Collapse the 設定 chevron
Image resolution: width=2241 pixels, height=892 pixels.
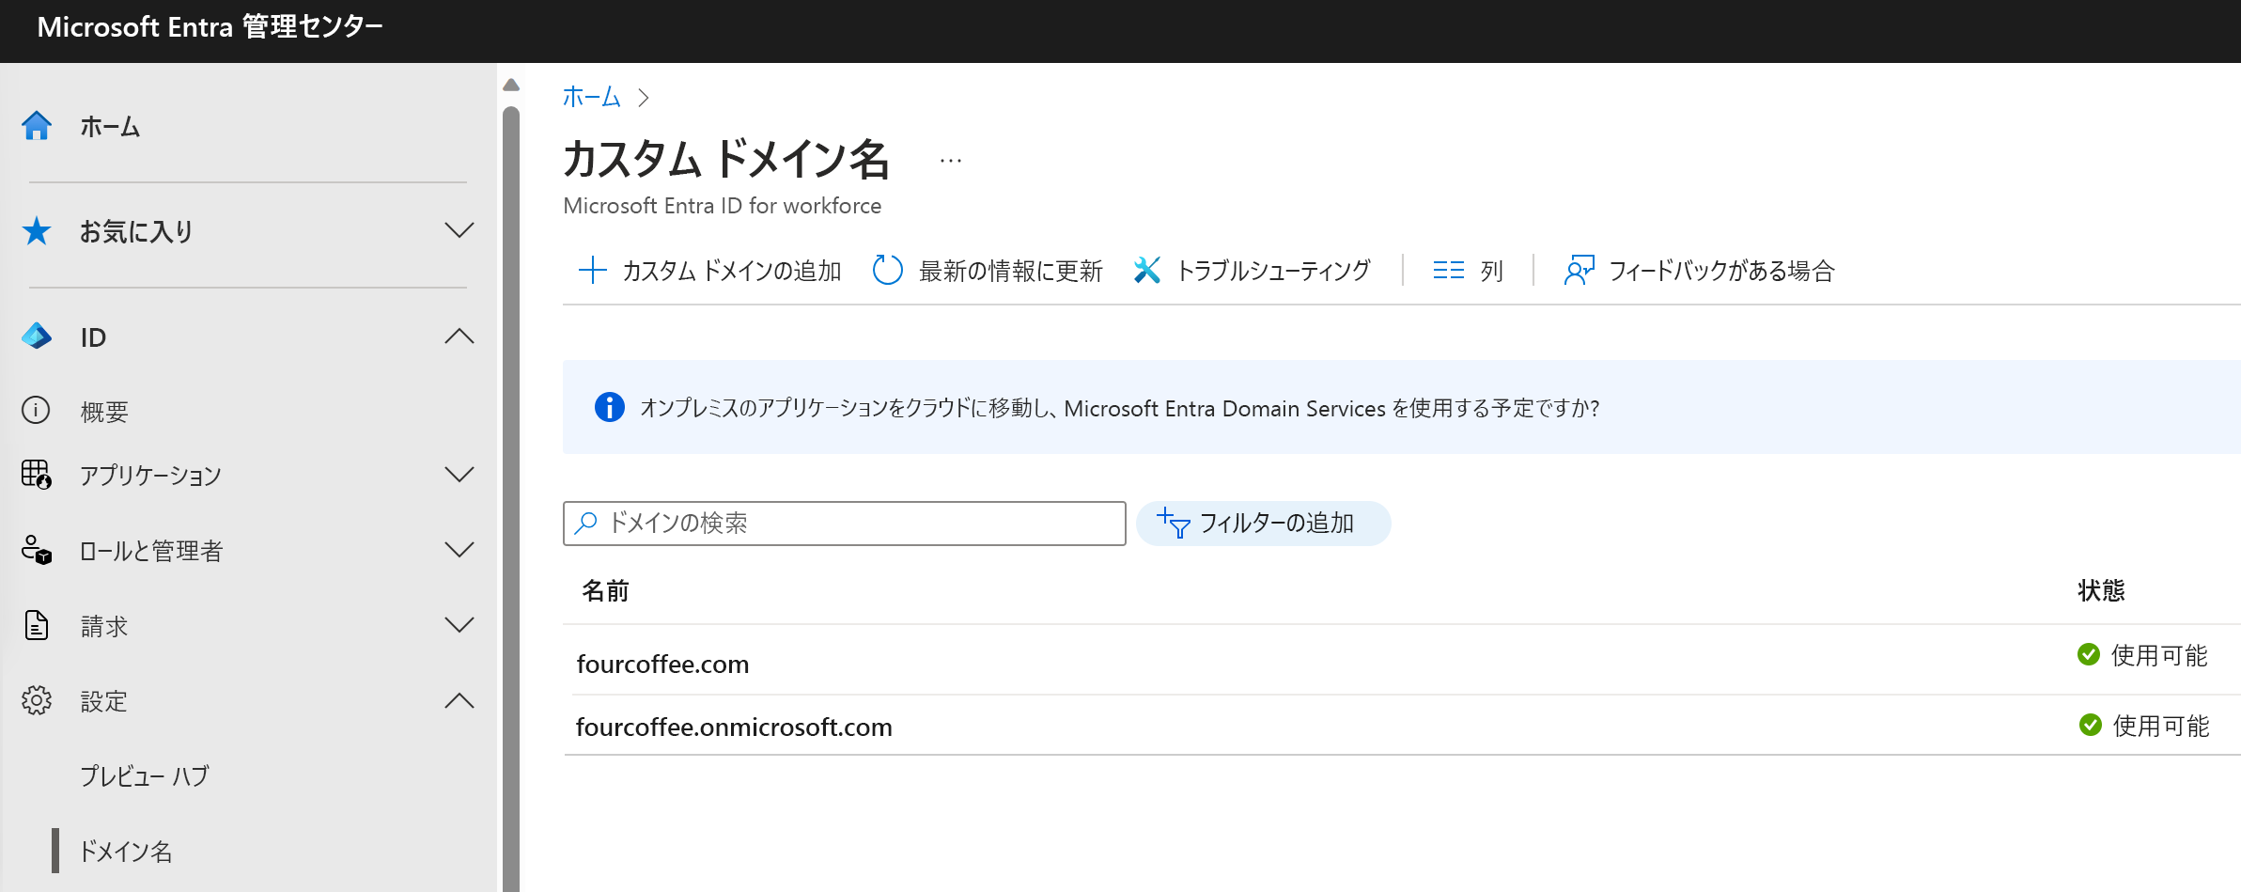pyautogui.click(x=459, y=700)
